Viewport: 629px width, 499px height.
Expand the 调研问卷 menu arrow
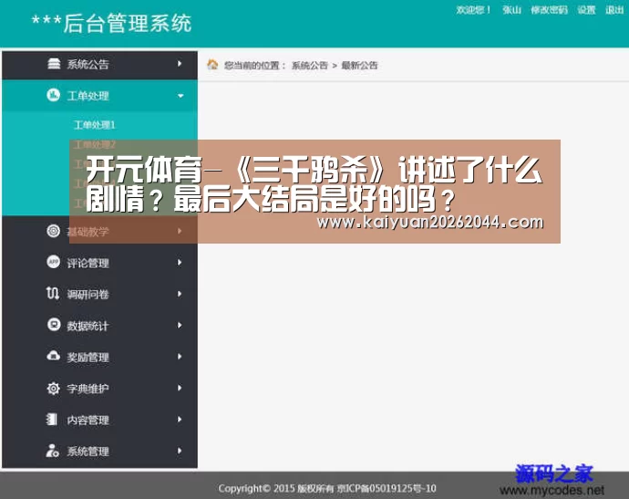coord(180,294)
